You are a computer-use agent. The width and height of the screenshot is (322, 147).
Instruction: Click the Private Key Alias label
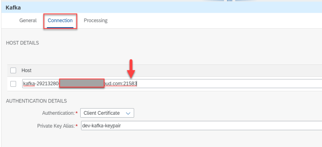click(x=55, y=126)
